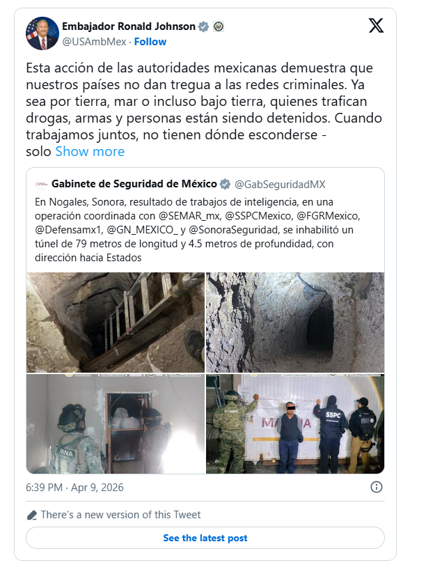The image size is (426, 574).
Task: Click the X logo icon
Action: (376, 26)
